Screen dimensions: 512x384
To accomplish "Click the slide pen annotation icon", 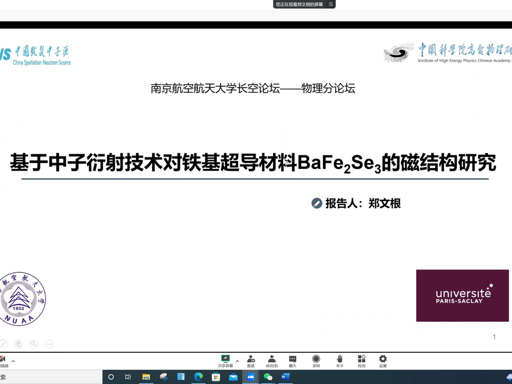I will (3, 344).
